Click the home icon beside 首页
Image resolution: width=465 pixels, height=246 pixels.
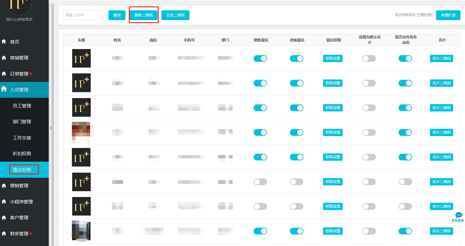click(4, 41)
